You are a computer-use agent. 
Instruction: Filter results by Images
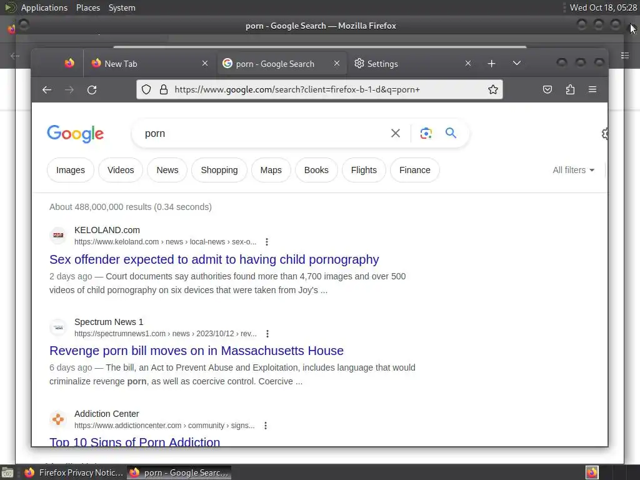click(71, 170)
